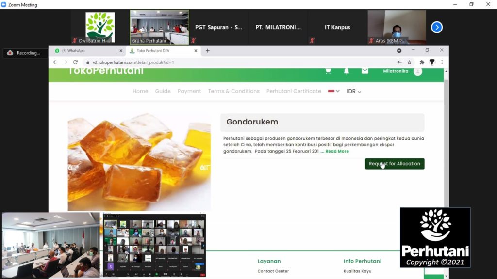Open the Contact Center footer link
Viewport: 497px width, 279px height.
[x=273, y=271]
